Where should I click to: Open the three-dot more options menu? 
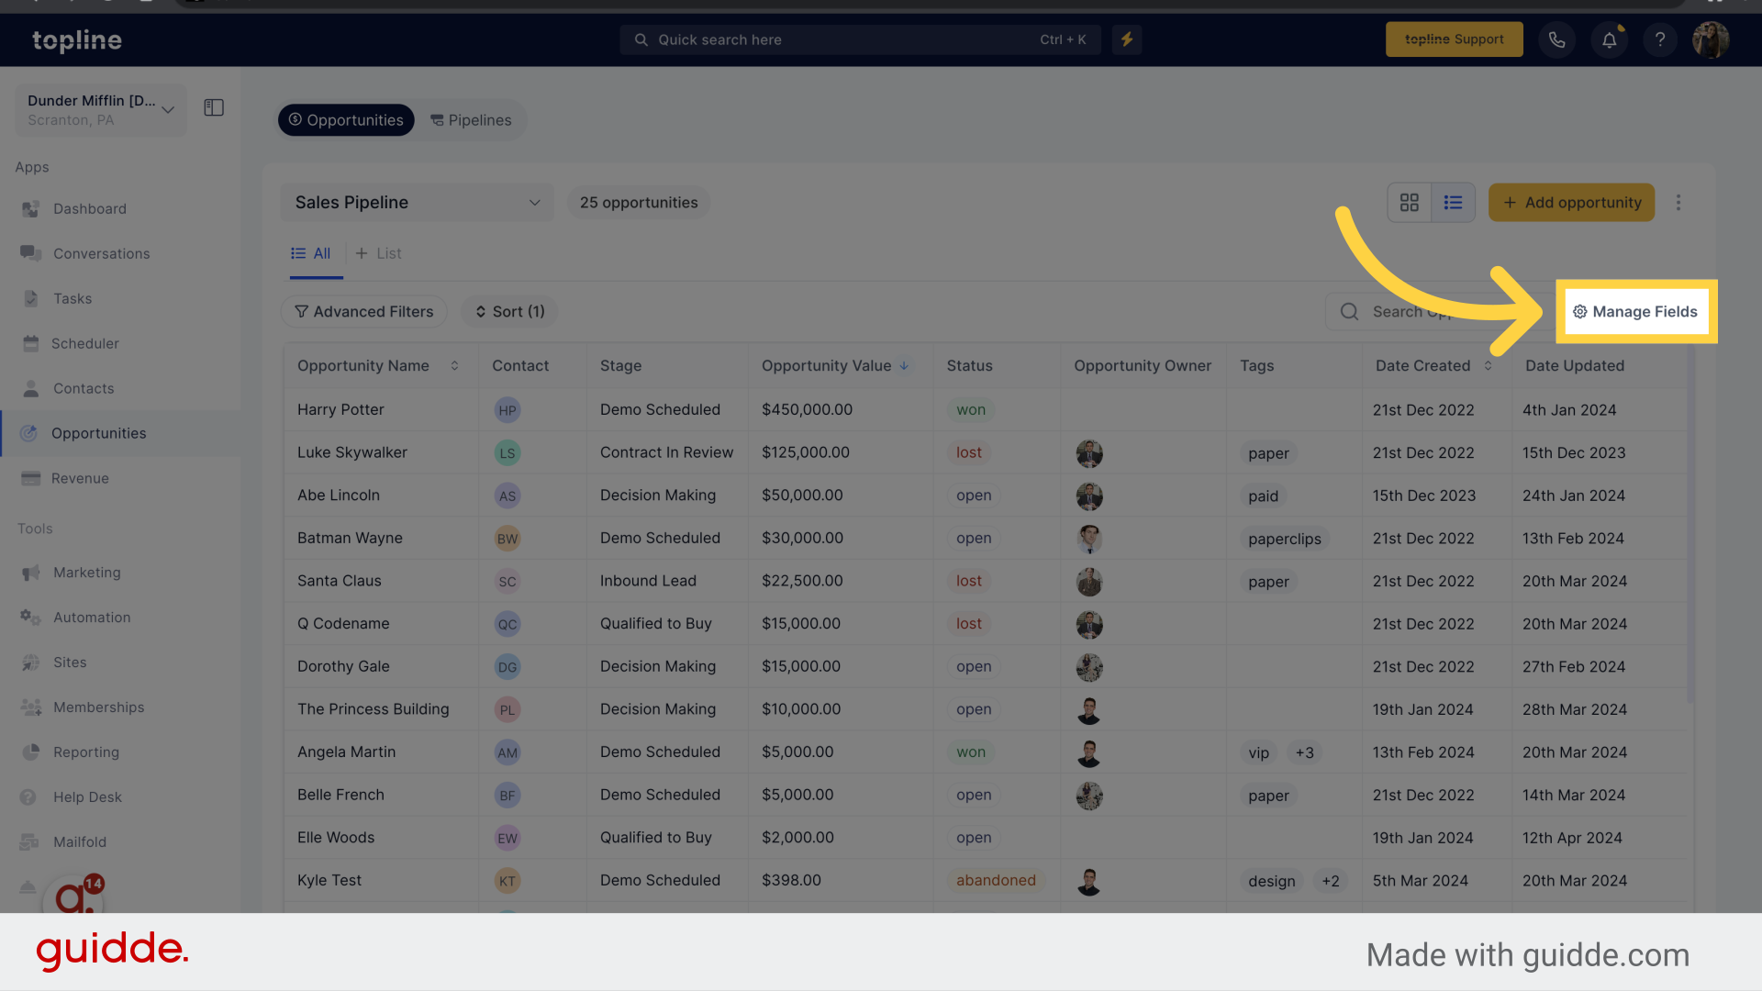pos(1678,203)
